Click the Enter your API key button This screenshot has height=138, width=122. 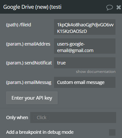32,98
